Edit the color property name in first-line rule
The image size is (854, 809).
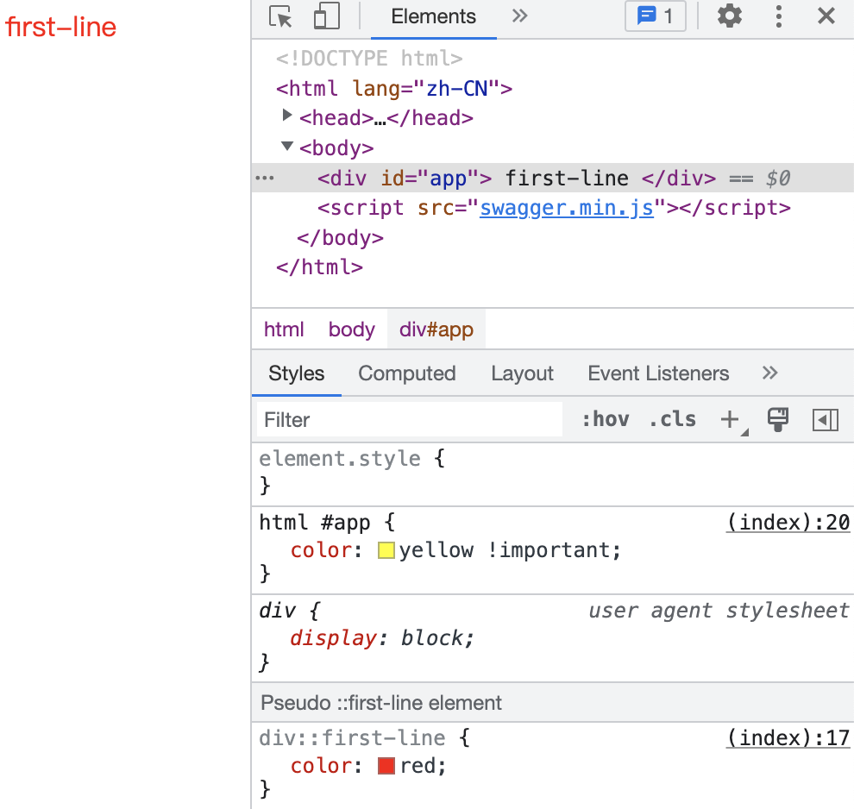(321, 766)
